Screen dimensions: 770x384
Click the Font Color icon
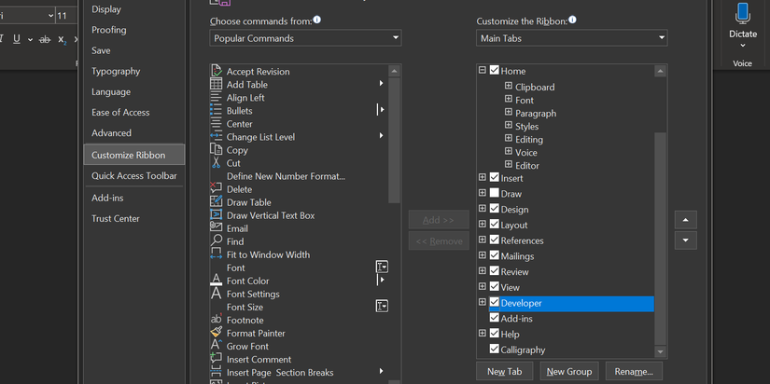point(217,281)
